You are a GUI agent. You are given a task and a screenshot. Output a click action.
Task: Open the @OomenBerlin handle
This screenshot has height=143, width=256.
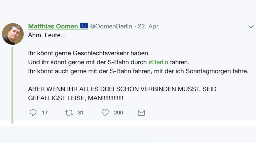[x=111, y=26]
